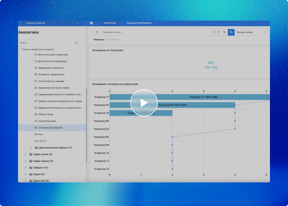The height and width of the screenshot is (206, 288).
Task: Select '14. Внятность речи оператора' report
Action: [x=51, y=55]
